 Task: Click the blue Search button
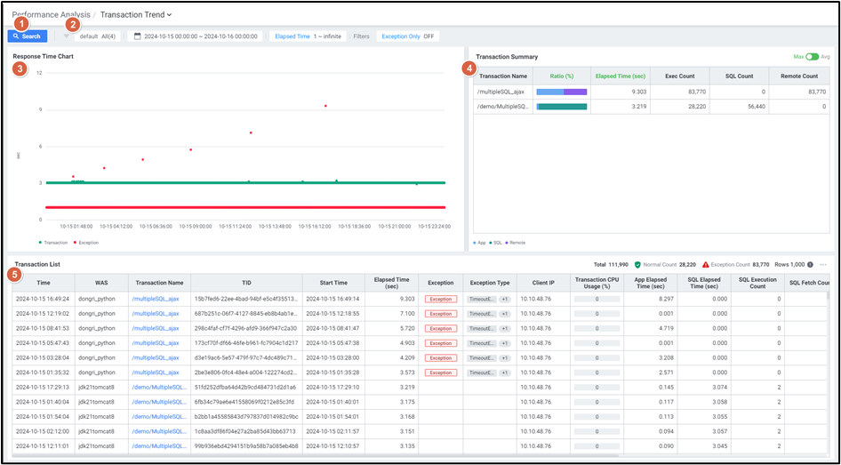(27, 36)
